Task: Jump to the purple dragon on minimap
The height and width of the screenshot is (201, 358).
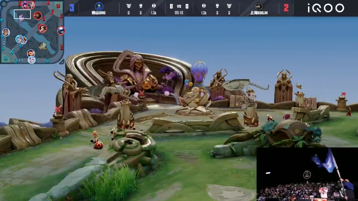Action: pyautogui.click(x=21, y=18)
